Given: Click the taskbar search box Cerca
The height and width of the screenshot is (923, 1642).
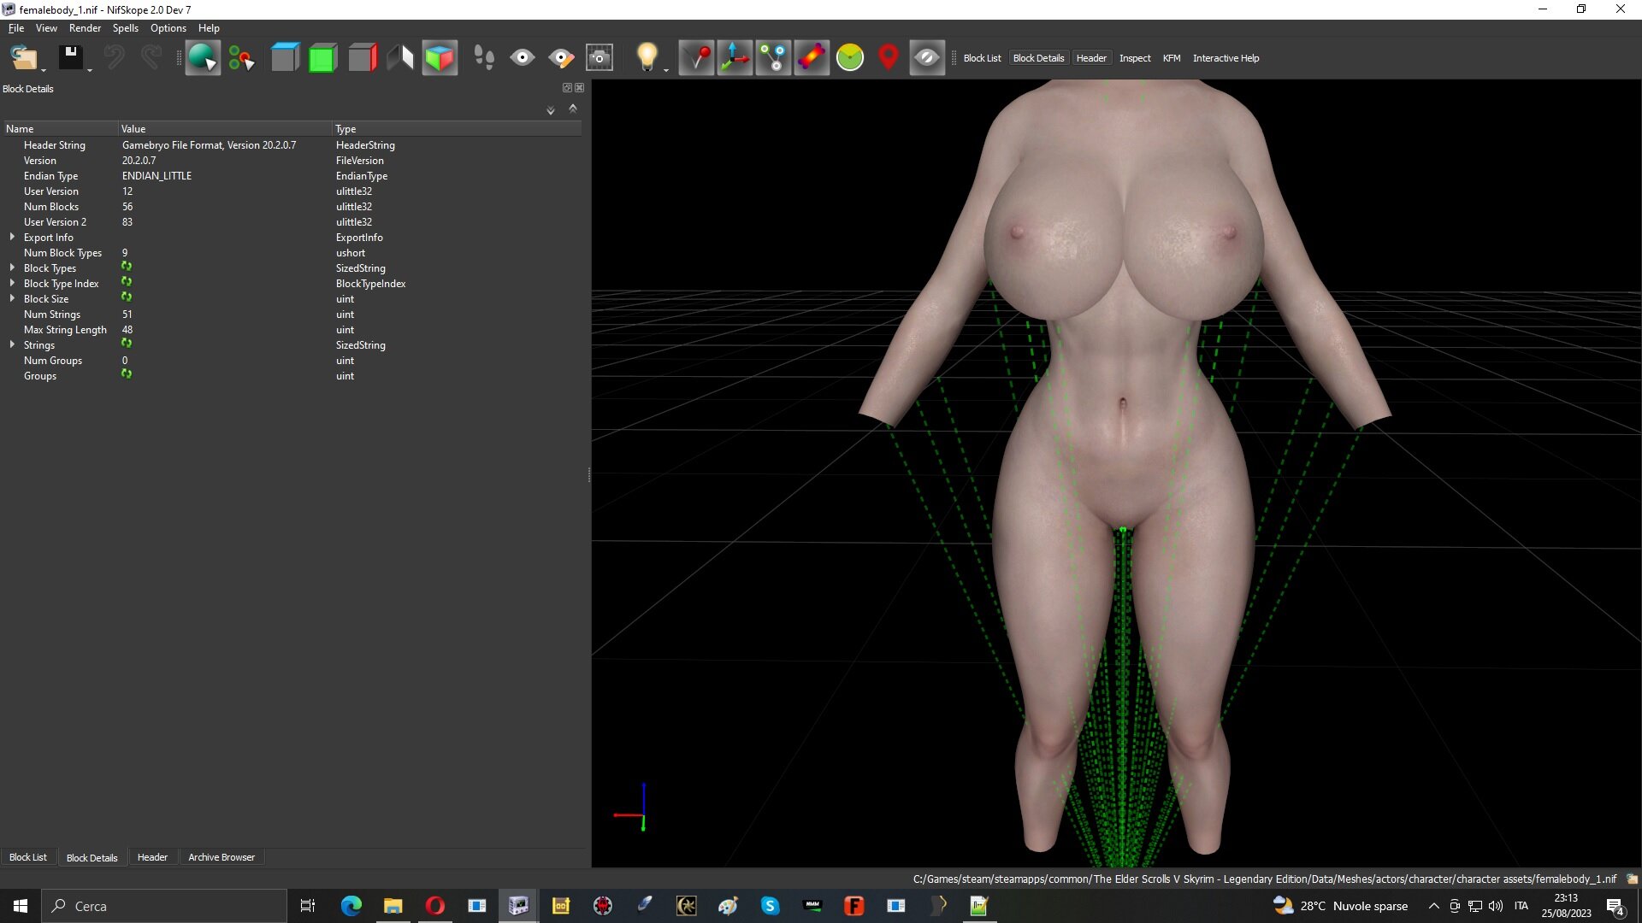Looking at the screenshot, I should tap(164, 906).
